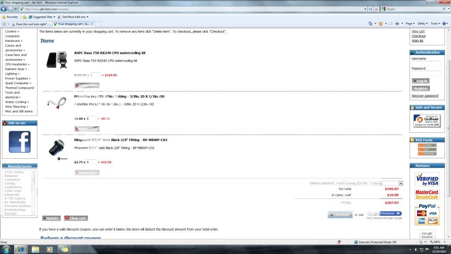Open the Thermal Compound category
This screenshot has height=254, width=451.
[19, 88]
